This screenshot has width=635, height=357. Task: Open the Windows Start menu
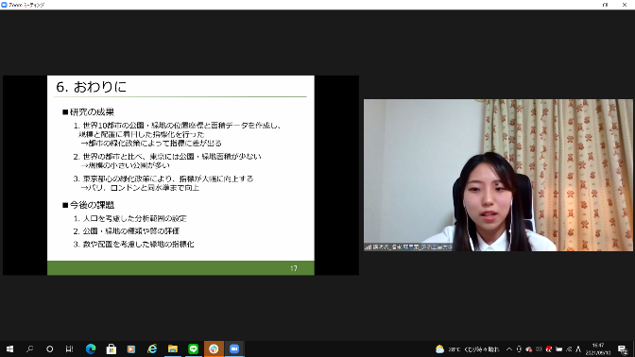[x=9, y=348]
